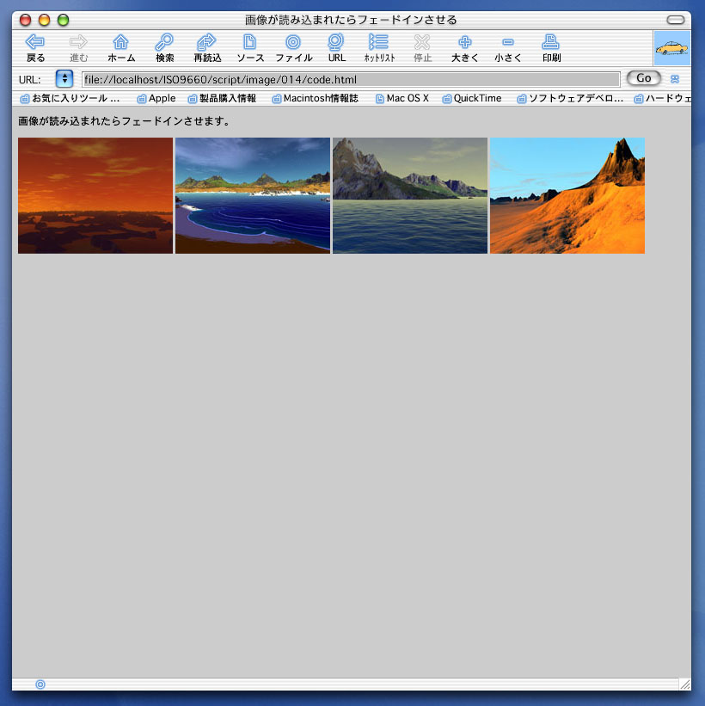Open 製品購入情報 bookmark
This screenshot has width=705, height=706.
coord(222,98)
